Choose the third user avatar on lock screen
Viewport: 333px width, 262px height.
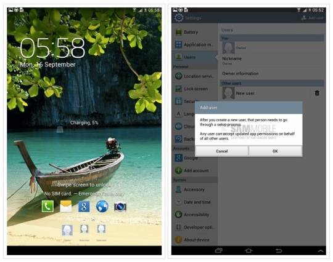[x=101, y=229]
